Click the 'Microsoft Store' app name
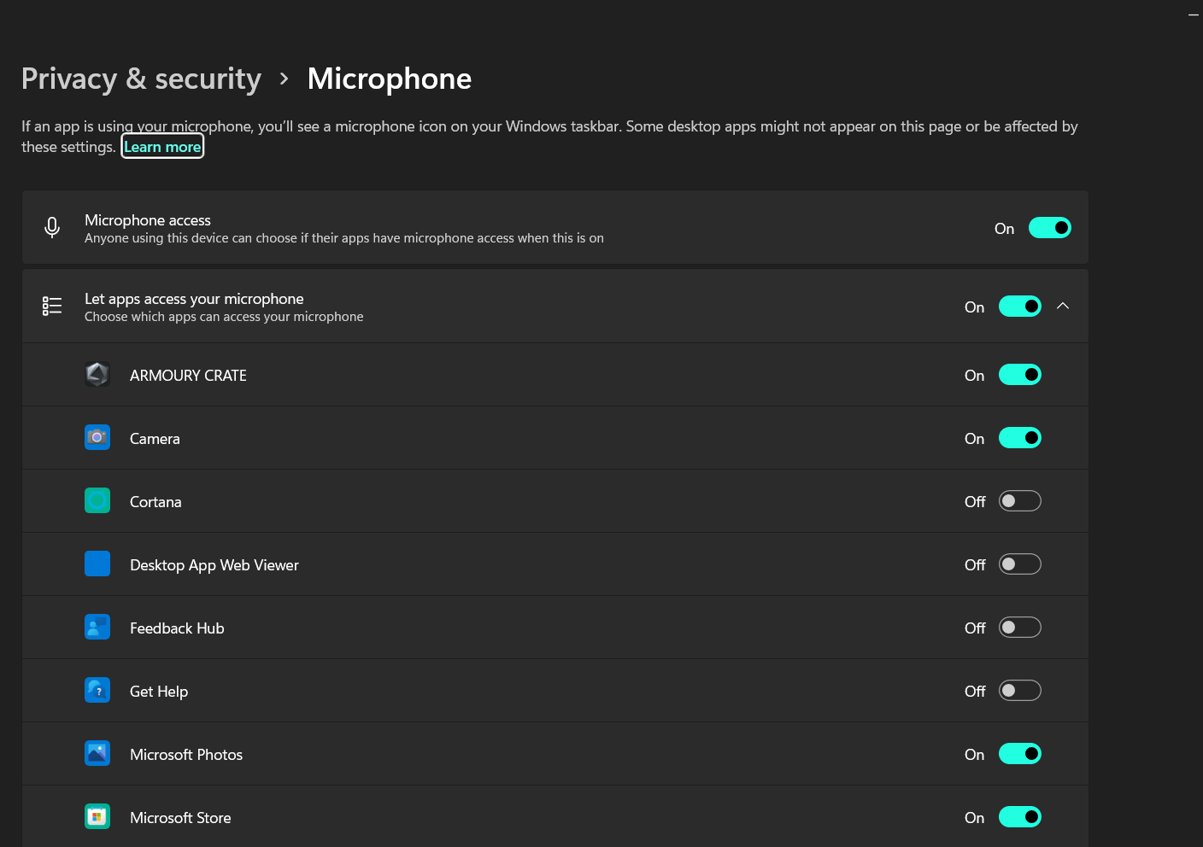The image size is (1203, 847). 180,818
